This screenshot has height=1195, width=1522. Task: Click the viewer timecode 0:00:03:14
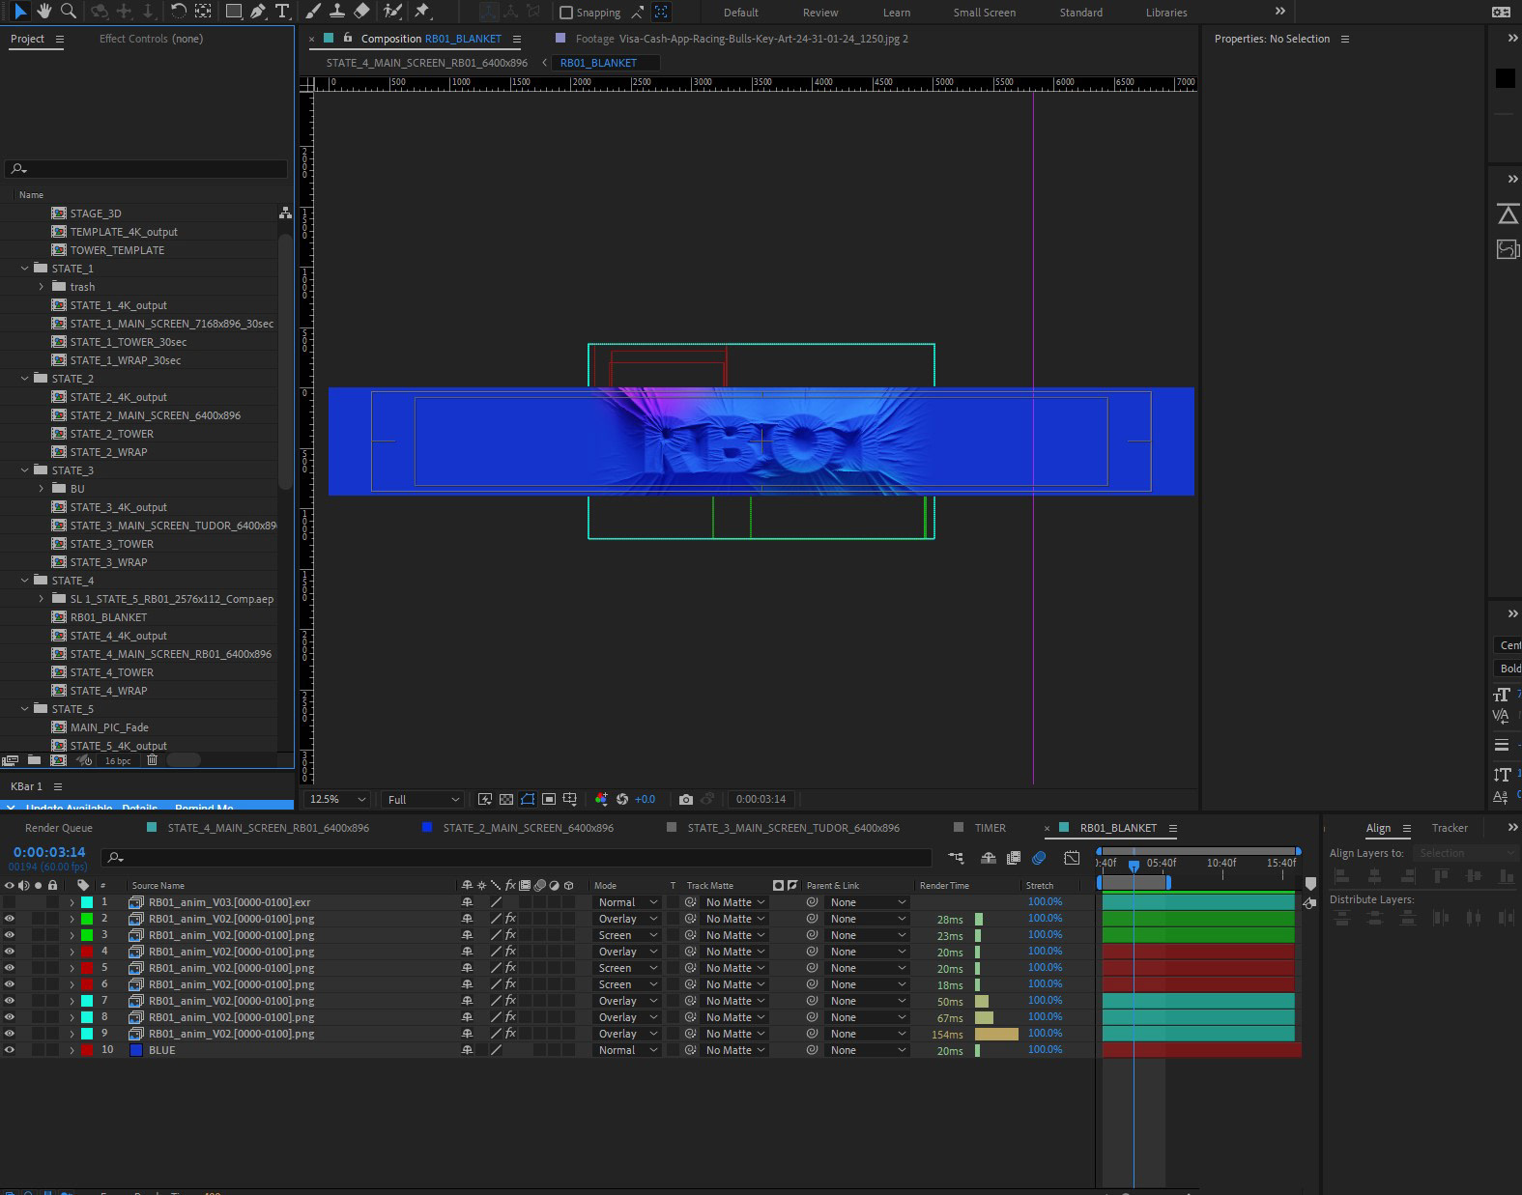point(761,799)
